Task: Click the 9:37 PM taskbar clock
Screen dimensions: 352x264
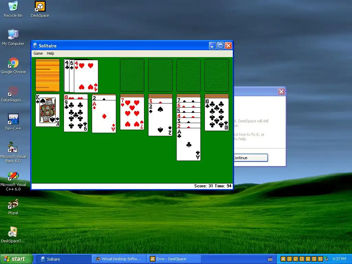Action: pyautogui.click(x=339, y=259)
